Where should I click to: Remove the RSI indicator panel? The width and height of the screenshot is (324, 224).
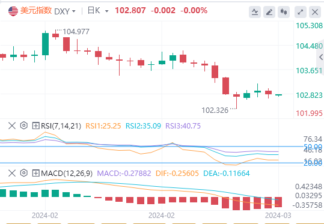12,126
